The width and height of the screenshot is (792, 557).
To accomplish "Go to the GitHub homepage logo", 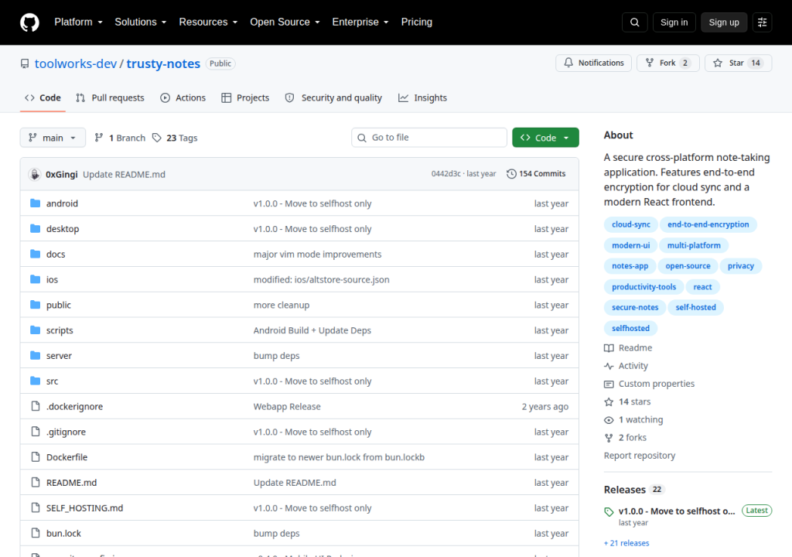I will pos(29,22).
